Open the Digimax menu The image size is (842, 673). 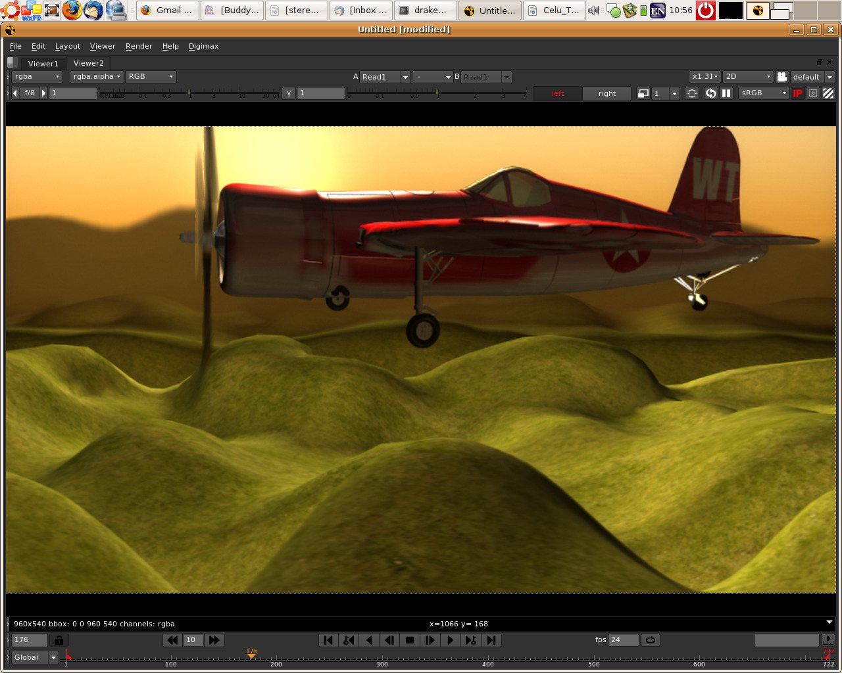[x=204, y=47]
